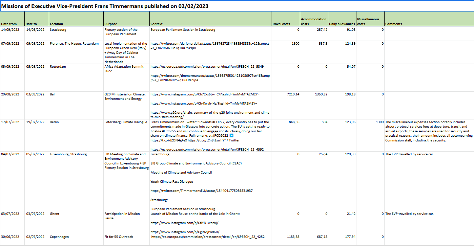Select the 'Comments' column header
474x246 pixels.
[394, 24]
